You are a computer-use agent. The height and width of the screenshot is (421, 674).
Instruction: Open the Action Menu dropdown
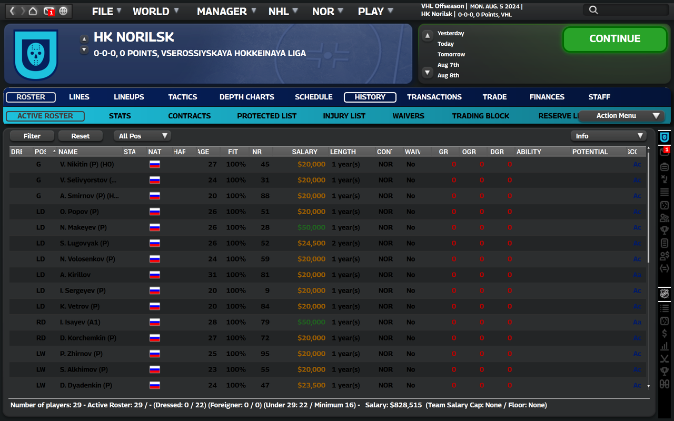621,116
